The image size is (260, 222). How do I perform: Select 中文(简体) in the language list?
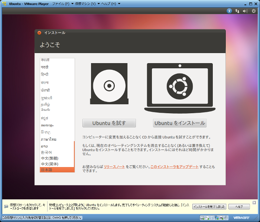[57, 164]
